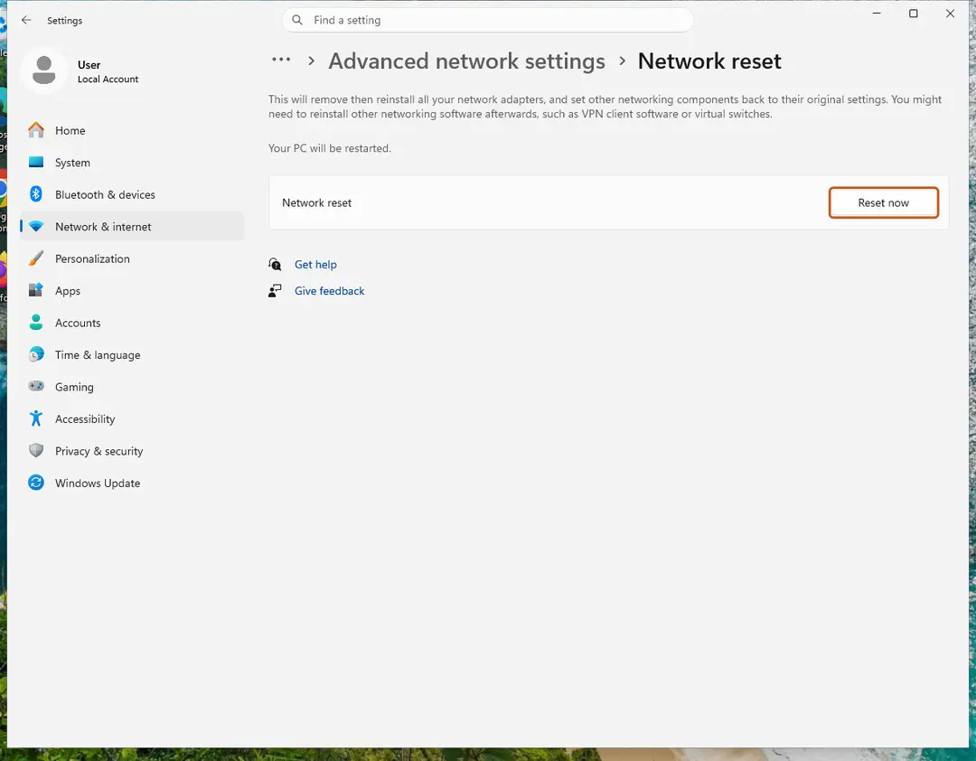The width and height of the screenshot is (976, 761).
Task: Open Personalization via its paintbrush icon
Action: (36, 258)
